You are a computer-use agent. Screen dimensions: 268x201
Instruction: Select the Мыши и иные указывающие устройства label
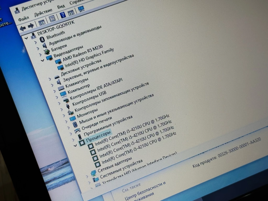[x=116, y=109]
